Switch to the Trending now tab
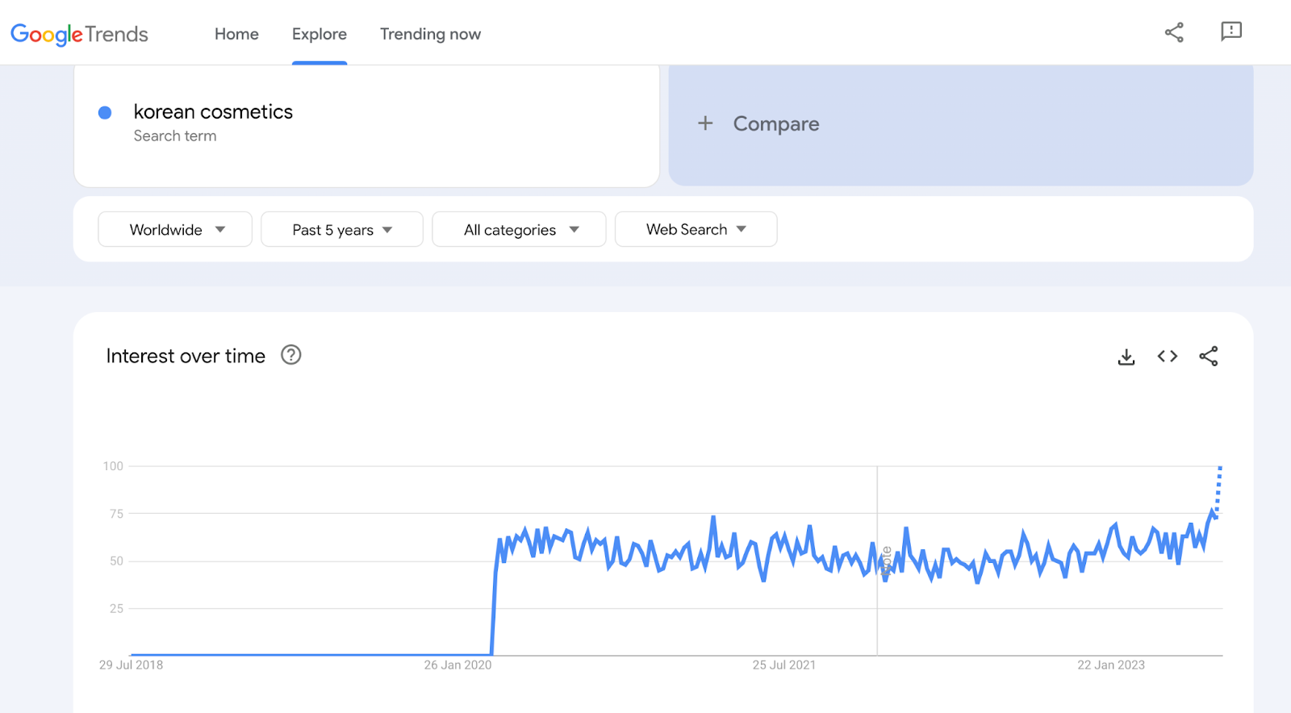This screenshot has height=713, width=1291. point(430,34)
